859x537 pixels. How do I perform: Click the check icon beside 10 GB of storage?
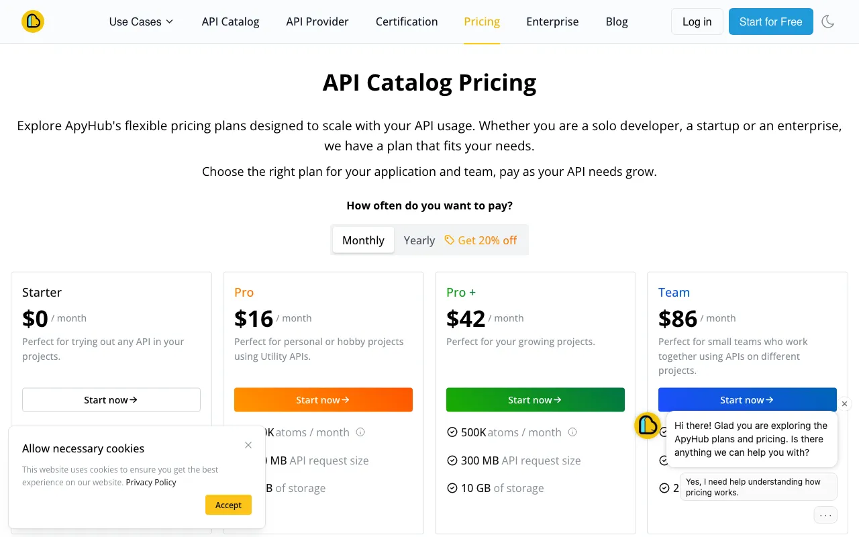pyautogui.click(x=452, y=488)
